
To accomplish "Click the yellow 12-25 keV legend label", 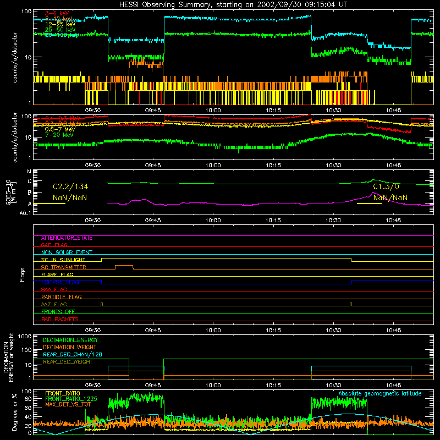I will (x=61, y=24).
